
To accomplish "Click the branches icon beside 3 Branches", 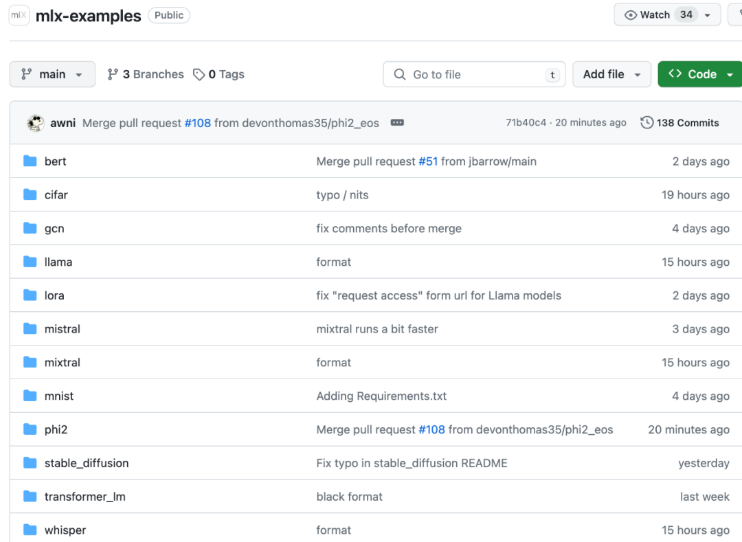I will point(113,74).
